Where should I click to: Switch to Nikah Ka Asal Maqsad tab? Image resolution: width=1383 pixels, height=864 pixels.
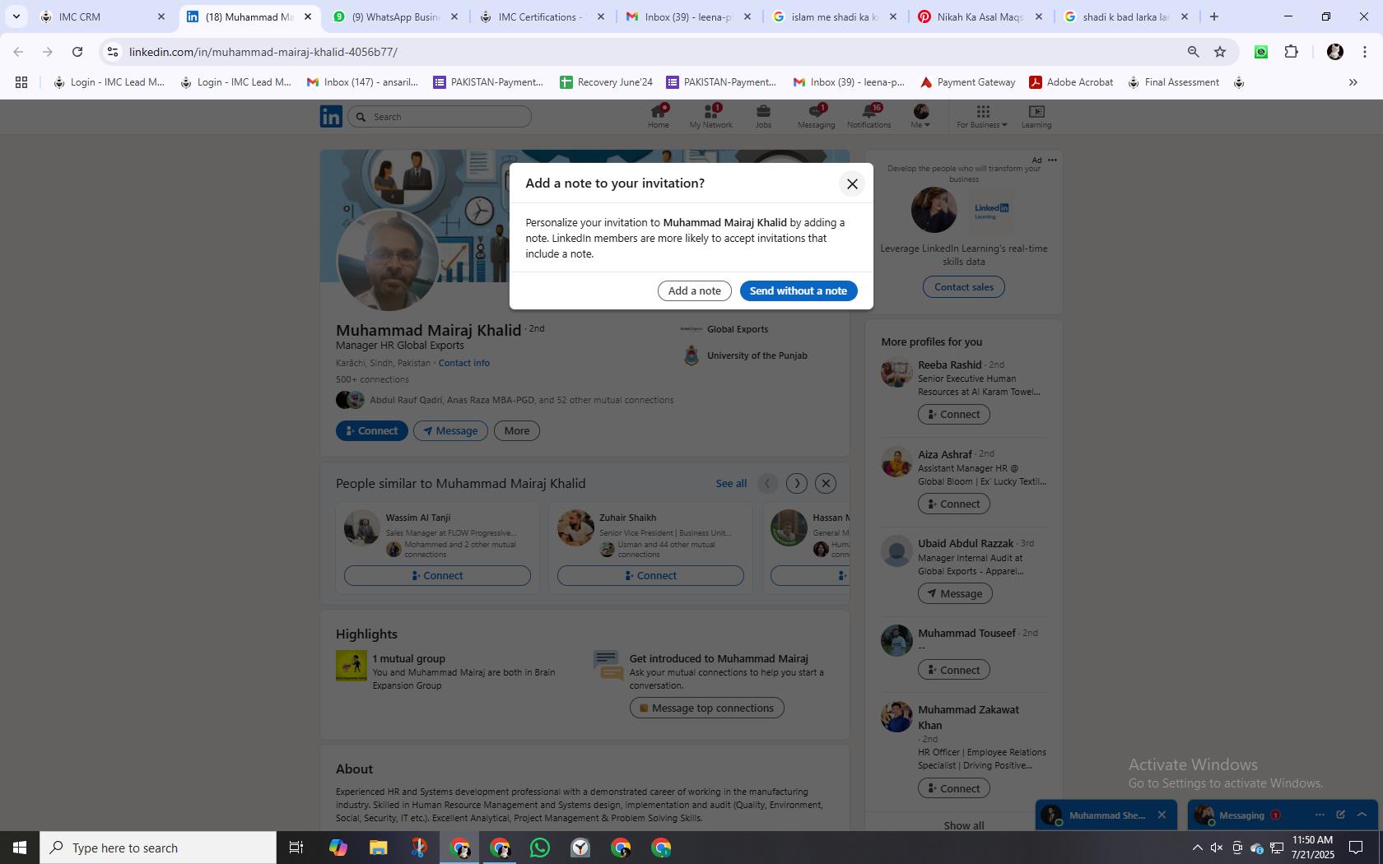(980, 16)
